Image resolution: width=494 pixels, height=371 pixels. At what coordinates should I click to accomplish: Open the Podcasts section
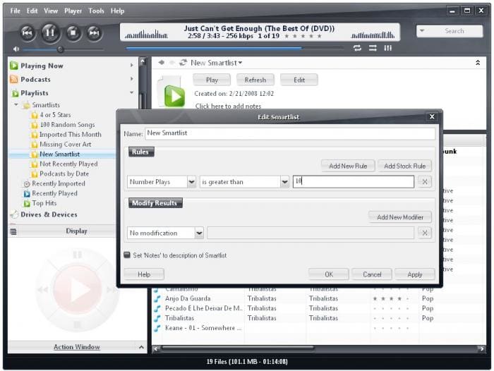(x=35, y=80)
